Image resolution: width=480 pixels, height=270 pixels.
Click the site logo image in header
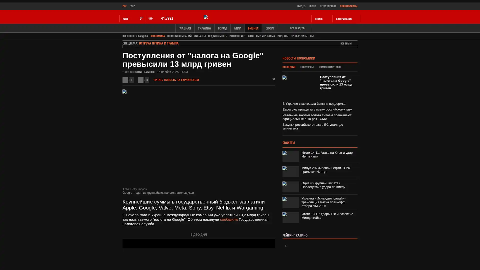coord(206,17)
